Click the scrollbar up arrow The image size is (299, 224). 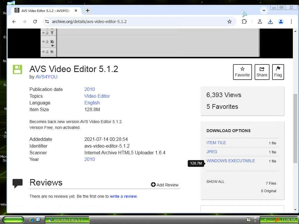[295, 31]
